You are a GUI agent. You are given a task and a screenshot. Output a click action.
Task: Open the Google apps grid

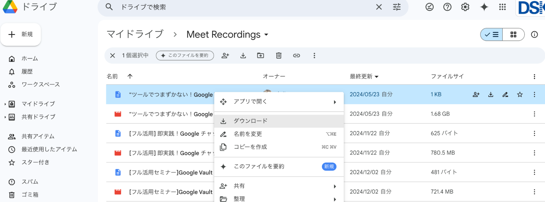click(502, 7)
